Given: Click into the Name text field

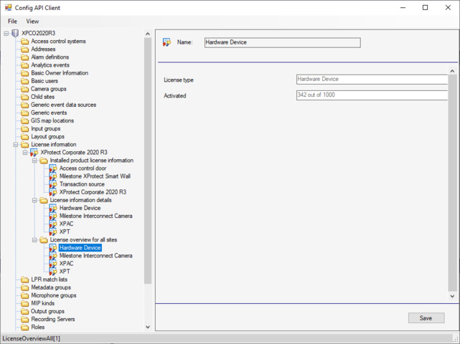Looking at the screenshot, I should point(283,42).
